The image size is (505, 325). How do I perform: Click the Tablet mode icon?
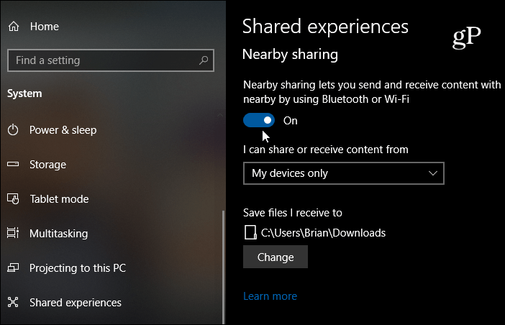pos(13,199)
